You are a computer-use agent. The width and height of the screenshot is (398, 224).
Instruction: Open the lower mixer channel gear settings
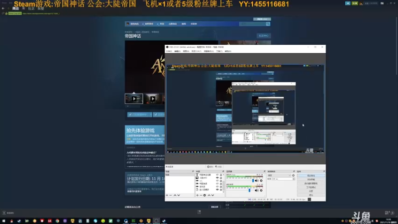tap(261, 190)
